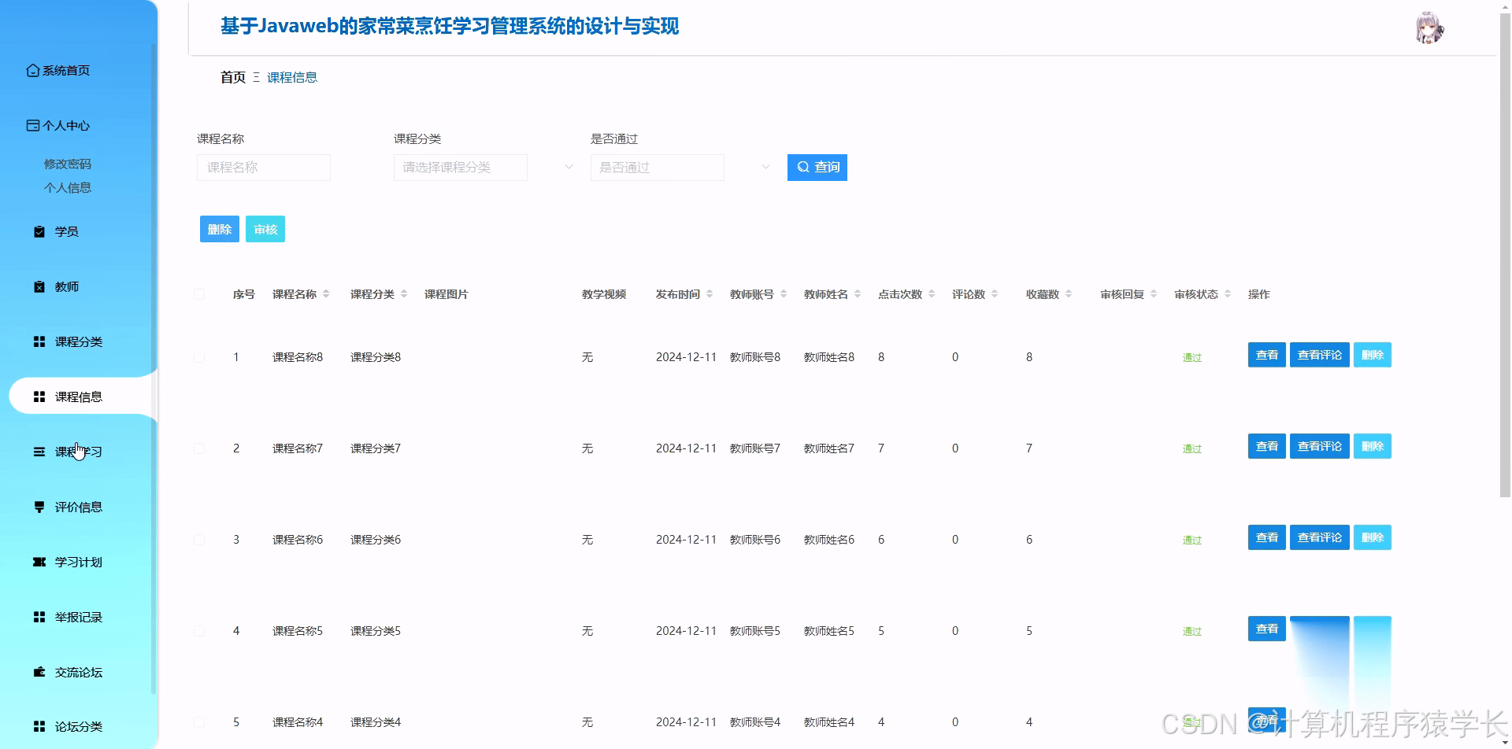The width and height of the screenshot is (1512, 749).
Task: Click the 交流论坛 icon in sidebar
Action: tap(38, 672)
